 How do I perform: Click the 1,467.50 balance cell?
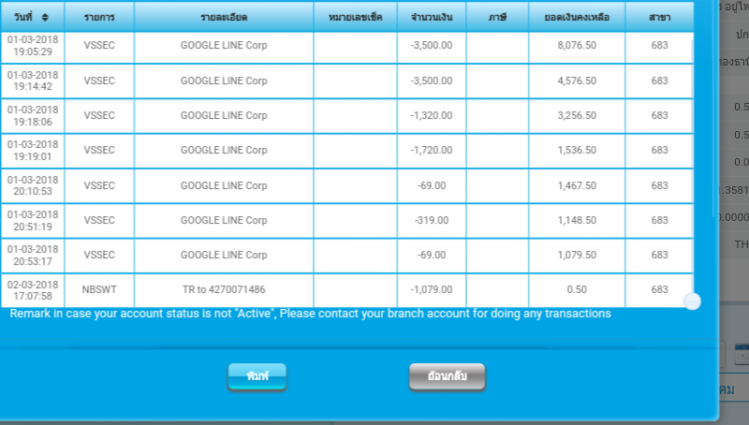pyautogui.click(x=577, y=185)
